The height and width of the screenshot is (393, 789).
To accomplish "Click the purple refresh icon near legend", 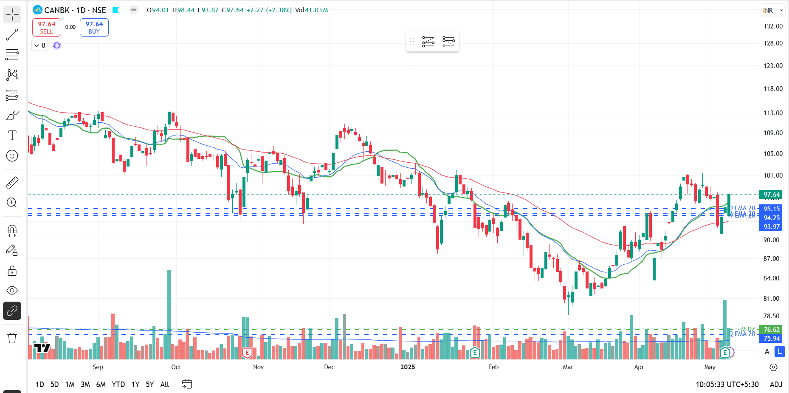I will pos(57,45).
